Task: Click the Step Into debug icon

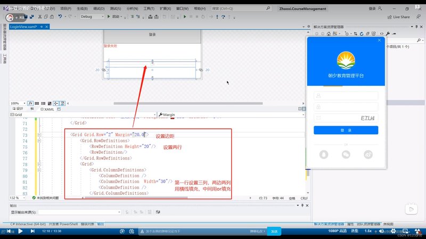Action: tap(217, 17)
